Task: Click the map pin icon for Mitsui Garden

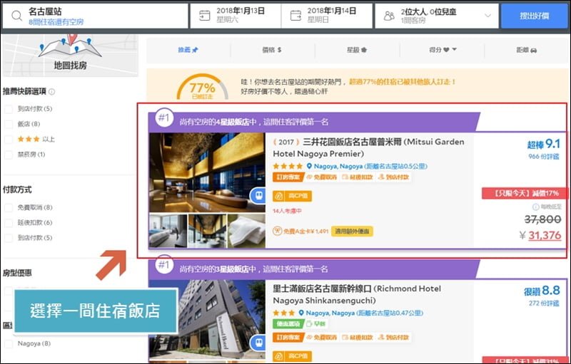Action: (x=309, y=167)
